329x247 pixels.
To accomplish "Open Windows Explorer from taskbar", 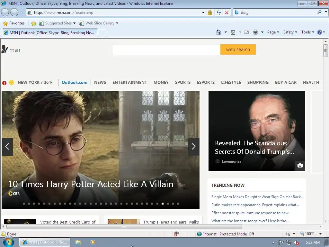I will point(78,242).
